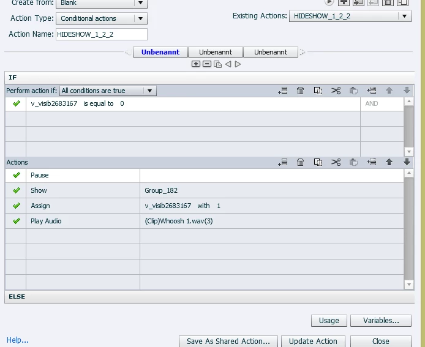Viewport: 425px width, 347px height.
Task: Remove decision using the minus icon
Action: 207,64
